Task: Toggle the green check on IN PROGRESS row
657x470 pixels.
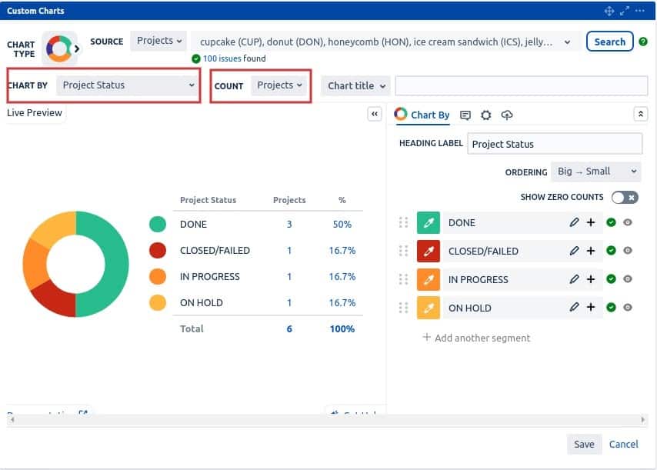Action: pyautogui.click(x=611, y=279)
